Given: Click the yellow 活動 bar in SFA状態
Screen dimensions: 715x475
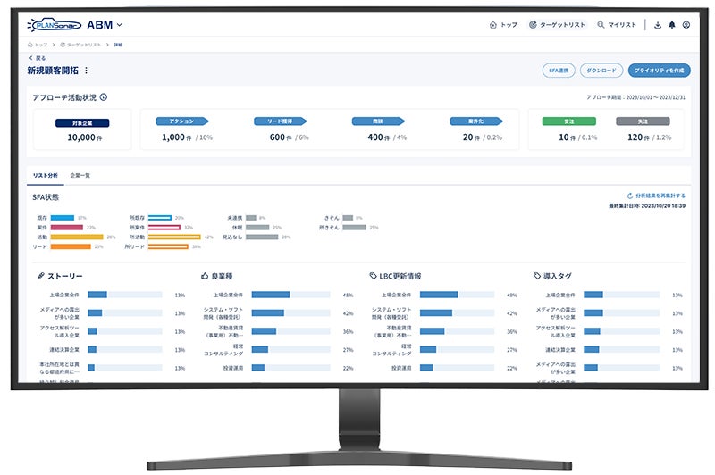Looking at the screenshot, I should [x=77, y=237].
